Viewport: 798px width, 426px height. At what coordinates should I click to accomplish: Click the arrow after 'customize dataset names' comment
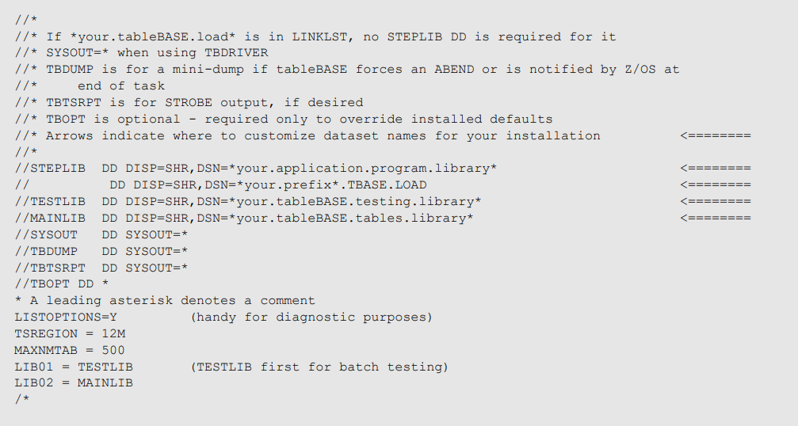[715, 135]
